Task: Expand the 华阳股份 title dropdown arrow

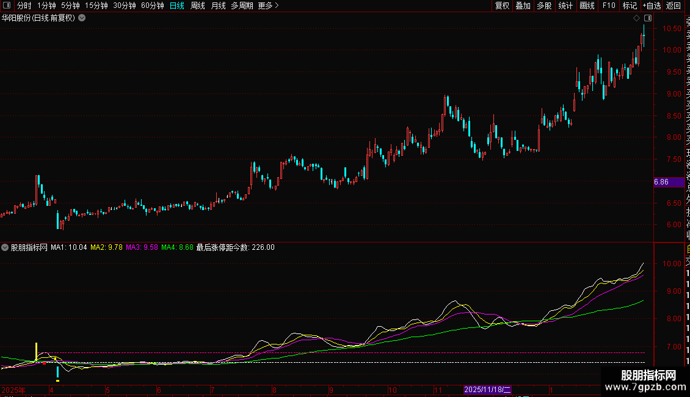Action: 82,18
